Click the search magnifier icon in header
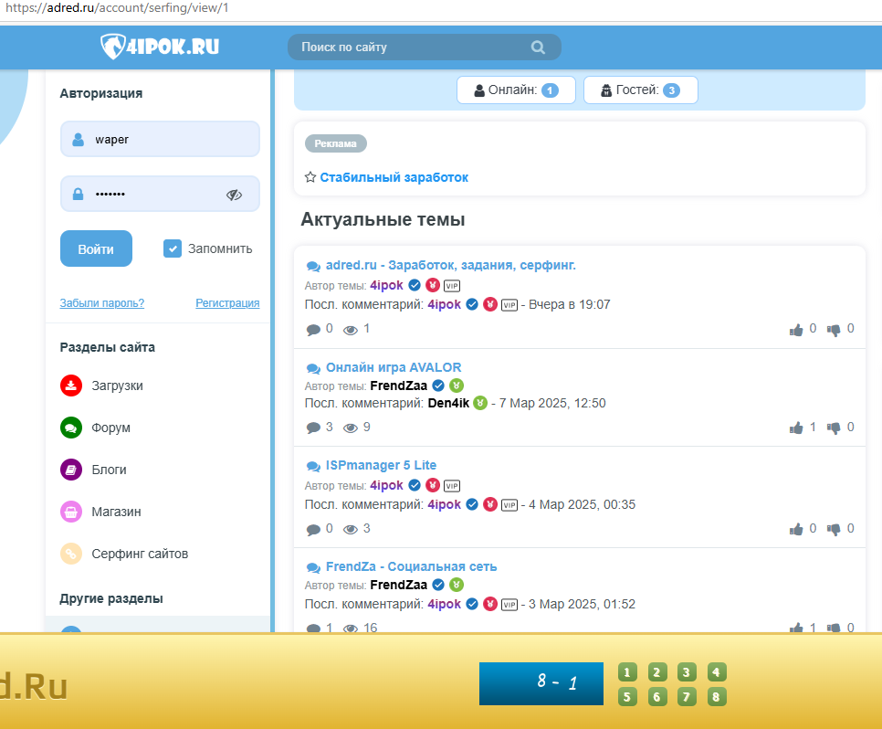Screen dimensions: 882x729 538,48
